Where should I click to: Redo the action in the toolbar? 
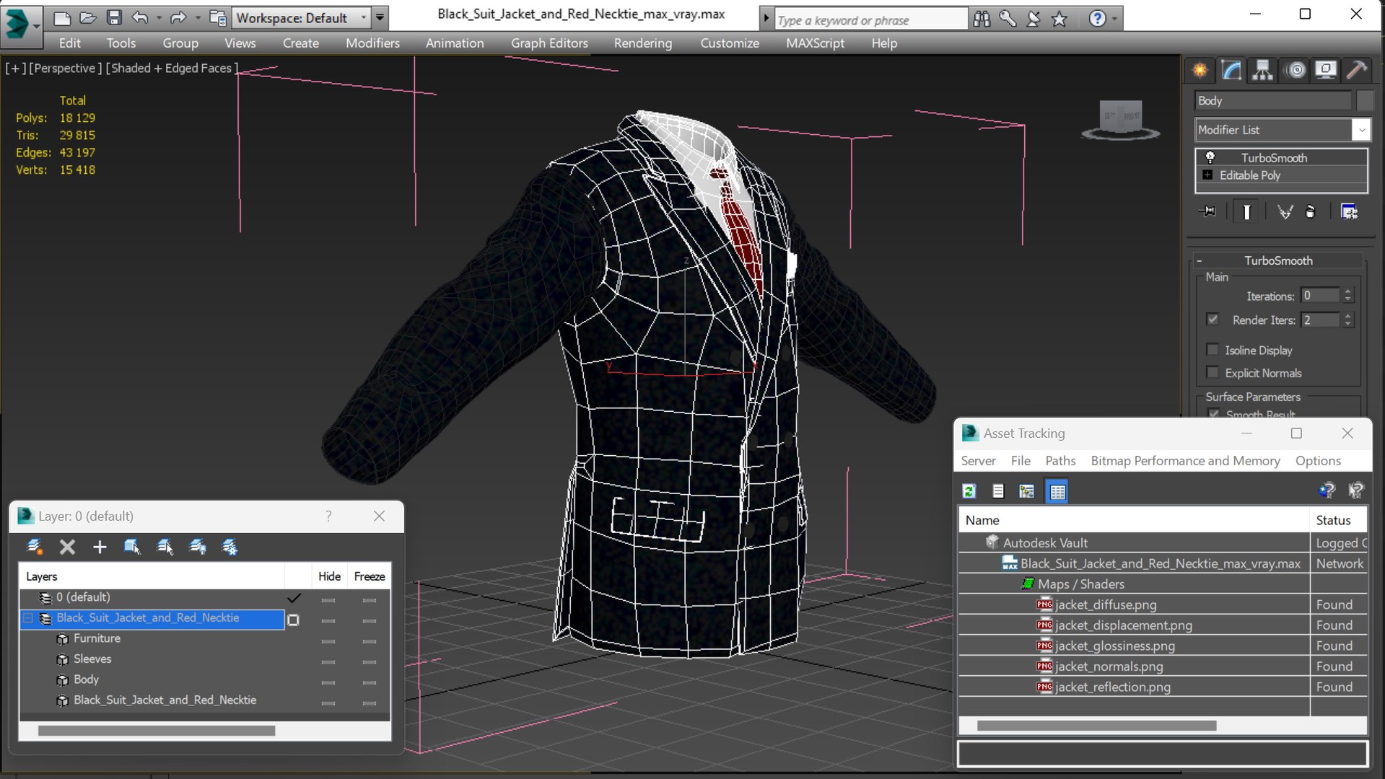pyautogui.click(x=178, y=17)
